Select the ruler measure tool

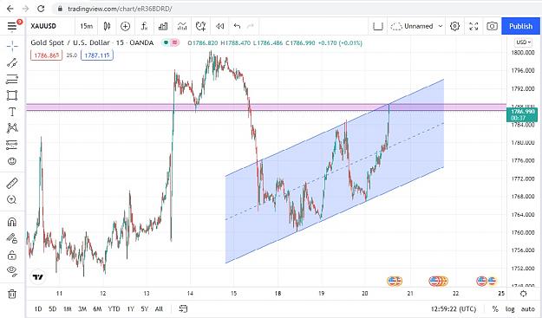(12, 183)
